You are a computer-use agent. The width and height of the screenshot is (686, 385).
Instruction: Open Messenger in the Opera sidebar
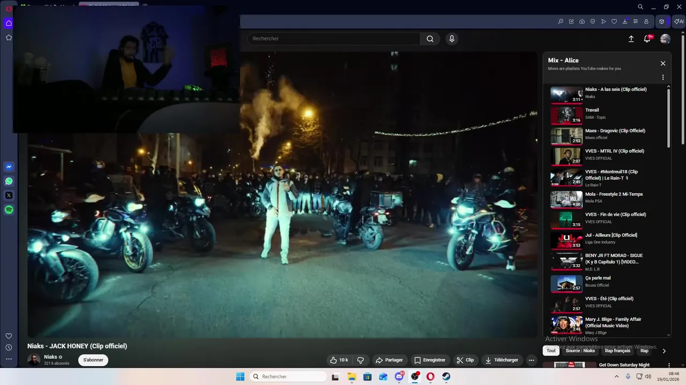tap(9, 167)
